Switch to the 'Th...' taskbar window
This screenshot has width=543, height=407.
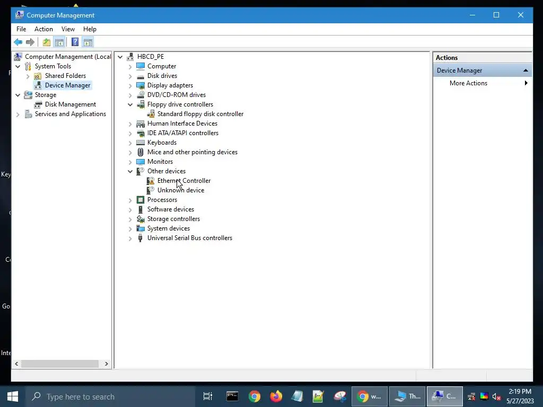(x=407, y=396)
